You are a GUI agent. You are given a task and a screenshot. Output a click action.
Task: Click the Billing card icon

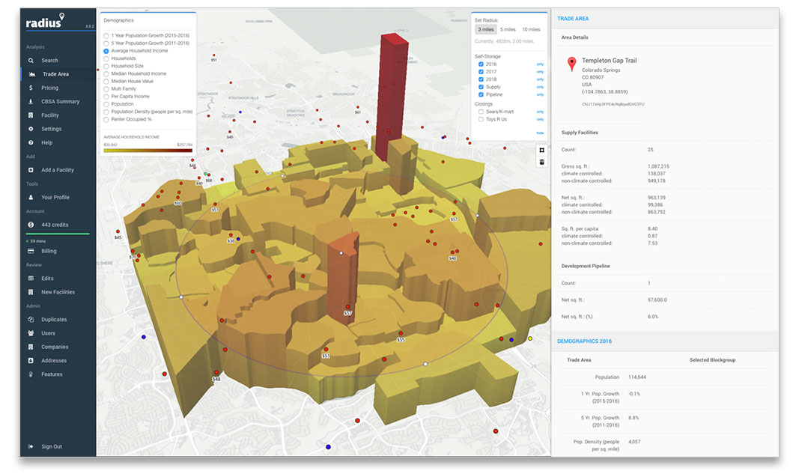(x=31, y=251)
